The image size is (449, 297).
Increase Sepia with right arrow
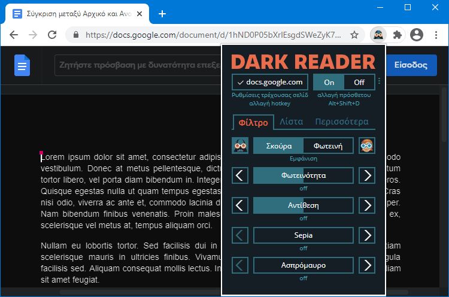point(367,235)
